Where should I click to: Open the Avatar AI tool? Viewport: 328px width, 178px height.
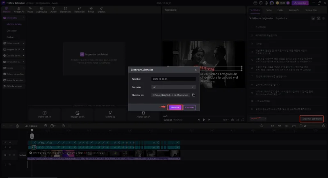18,10
